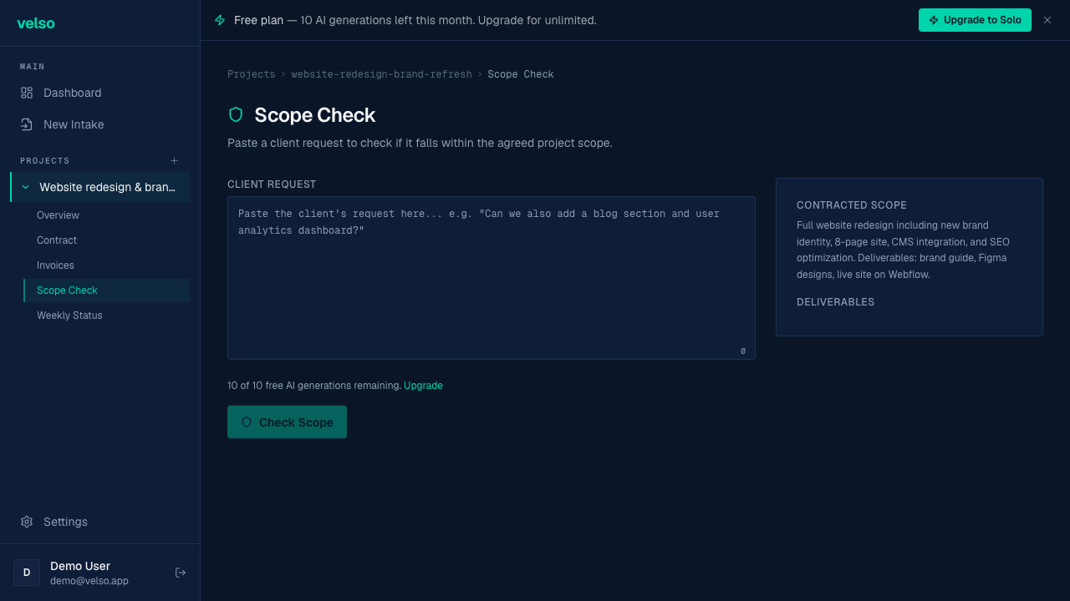Click '10 of 10 free AI generations remaining'

314,386
